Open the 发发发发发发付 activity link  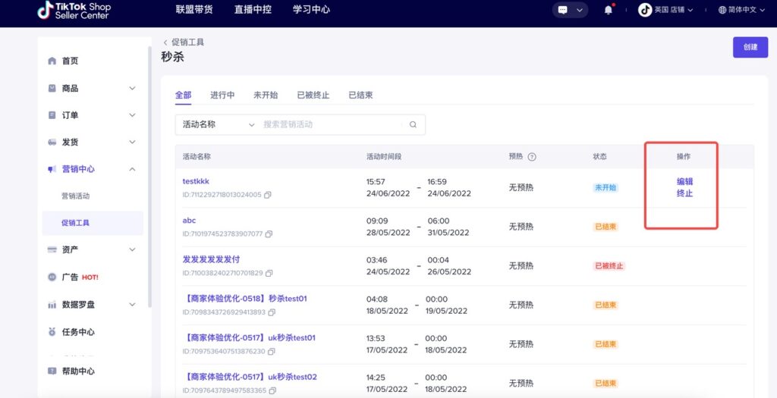click(211, 259)
